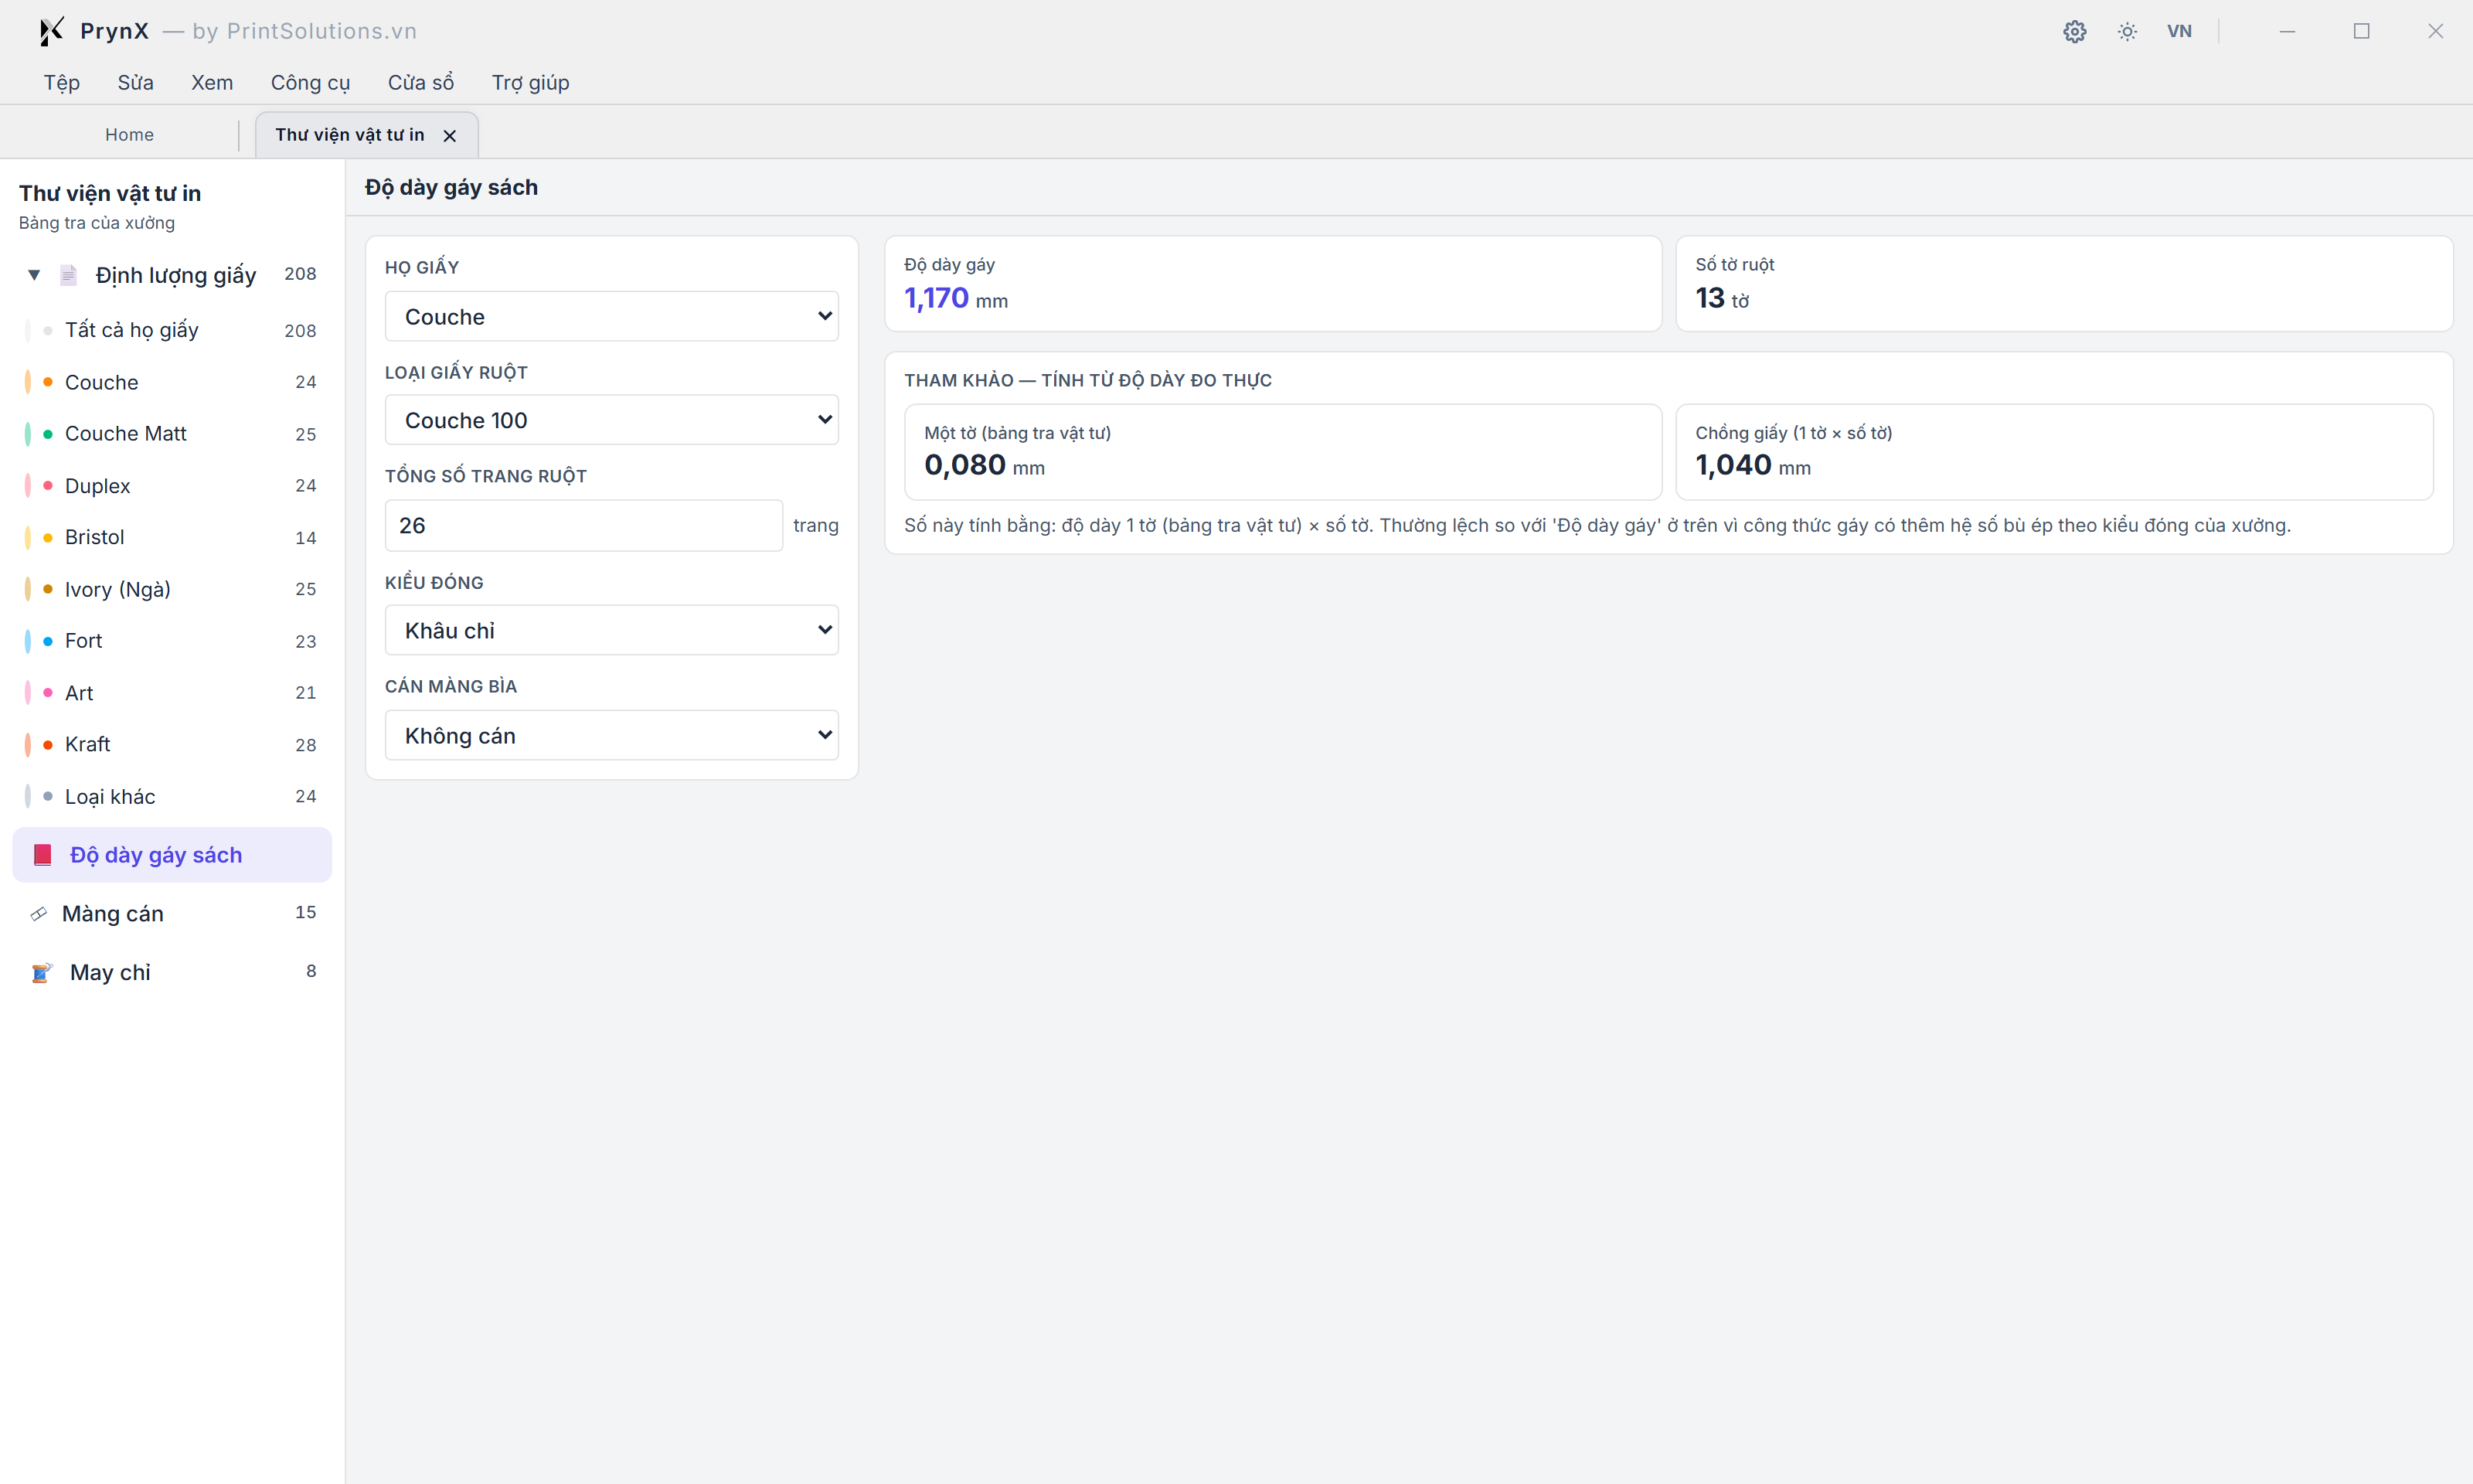2473x1484 pixels.
Task: Open the settings gear icon
Action: (x=2074, y=31)
